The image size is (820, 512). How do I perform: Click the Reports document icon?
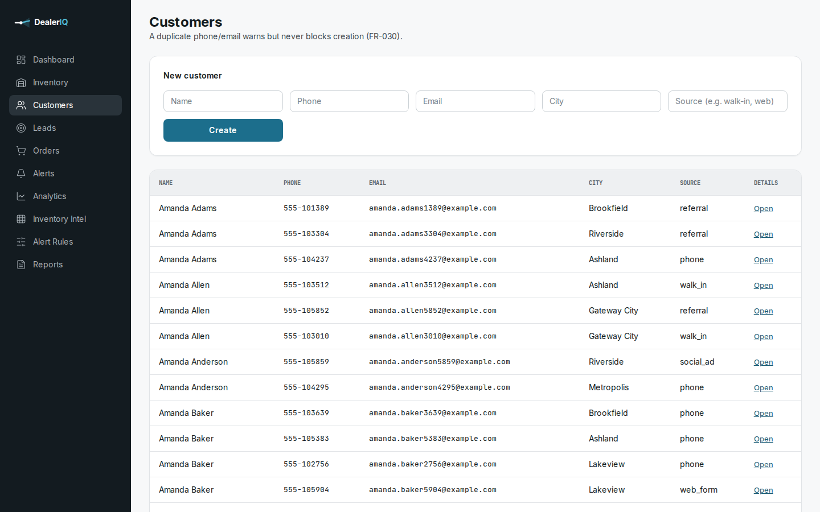coord(21,265)
